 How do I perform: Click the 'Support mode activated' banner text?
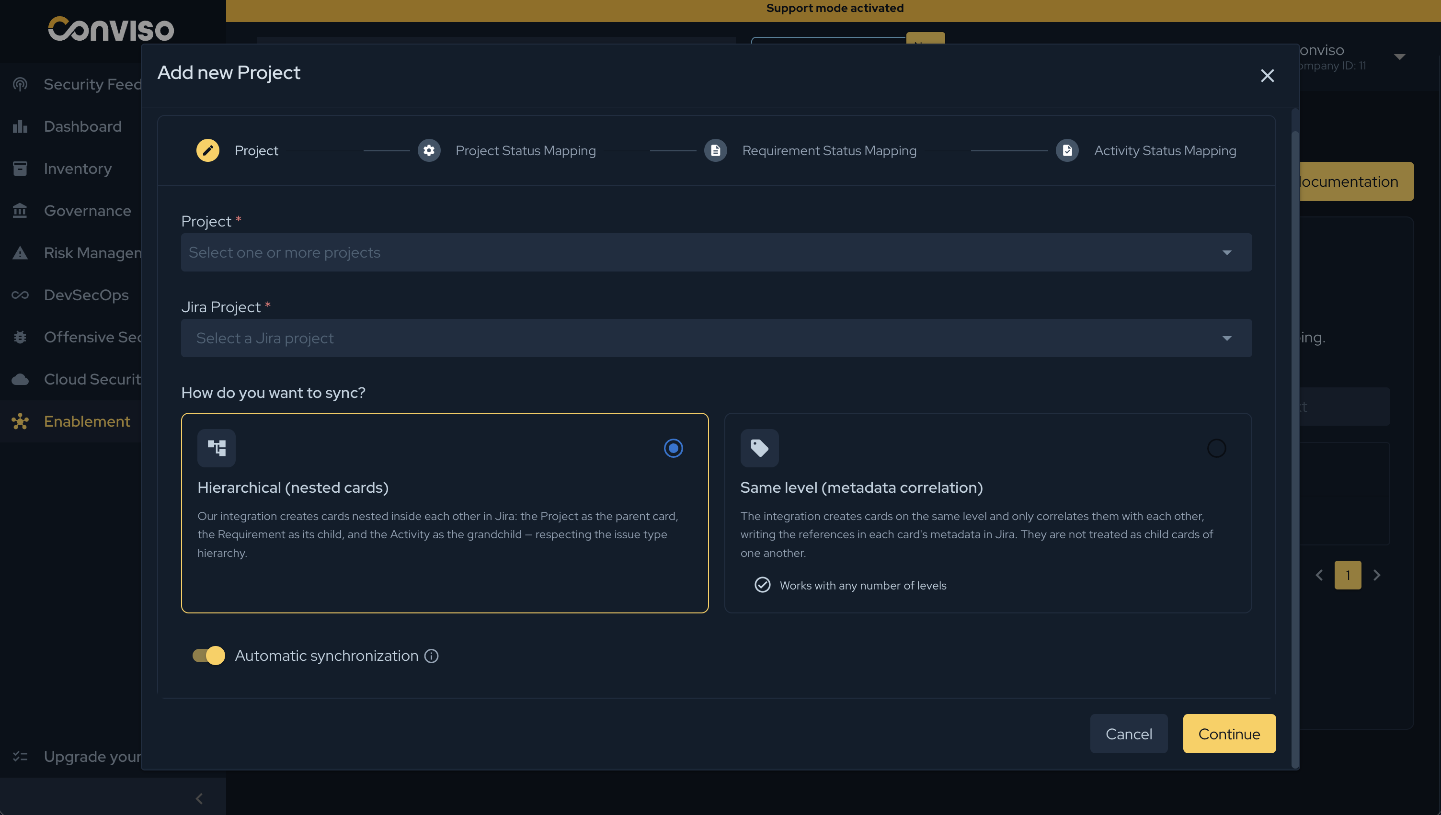coord(835,8)
